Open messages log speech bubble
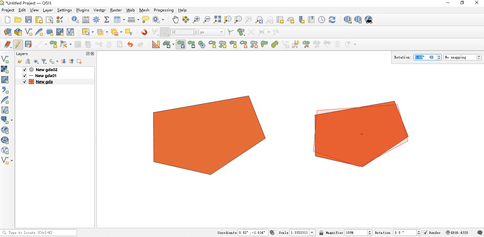The height and width of the screenshot is (237, 484). coord(480,233)
